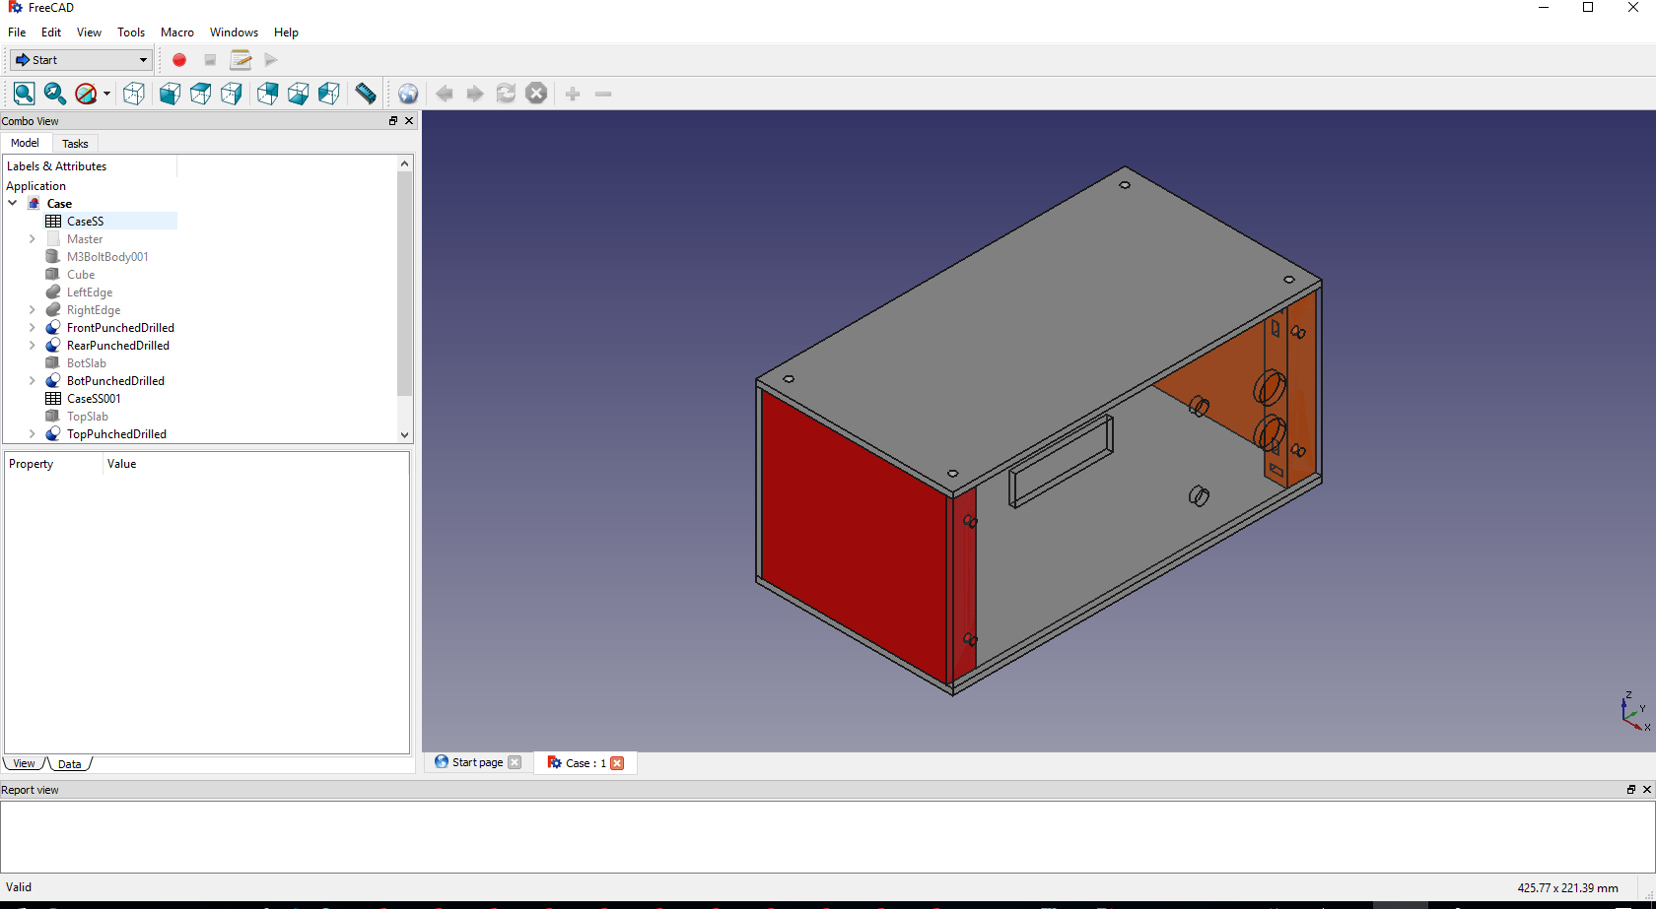Click the Stop macro recording icon

click(x=210, y=60)
